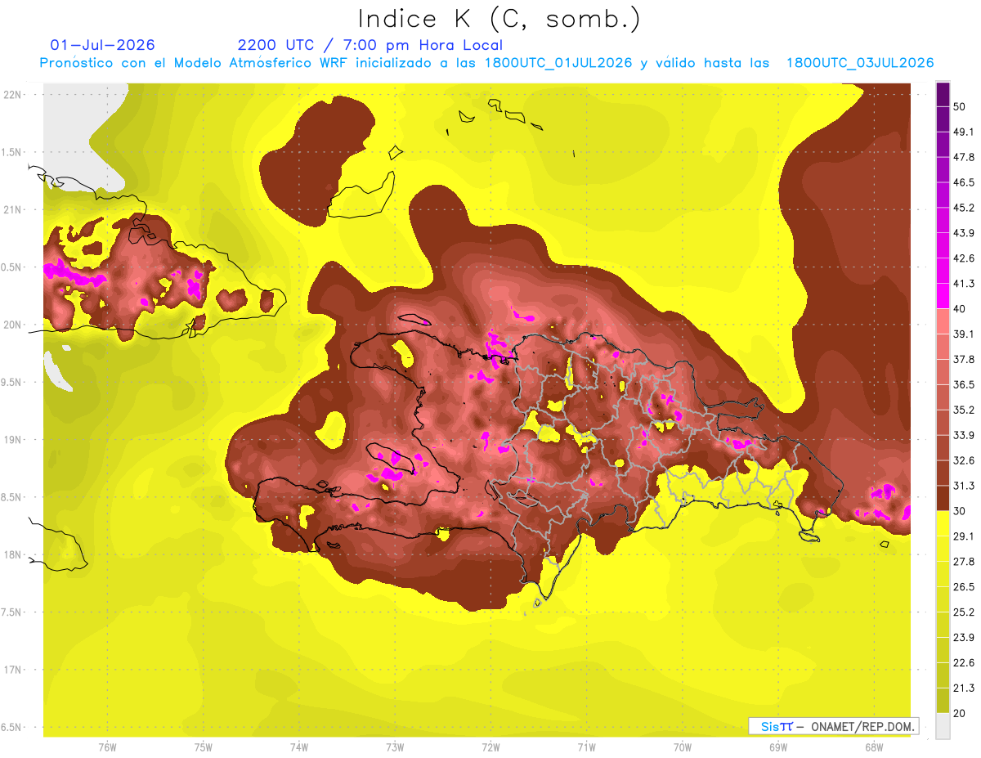Click the "72W" longitude axis label
Screen dimensions: 981x758
[x=490, y=748]
